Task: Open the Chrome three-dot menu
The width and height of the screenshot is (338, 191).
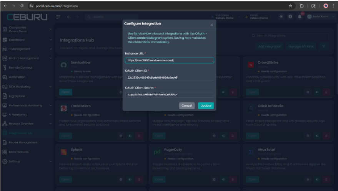Action: 333,6
